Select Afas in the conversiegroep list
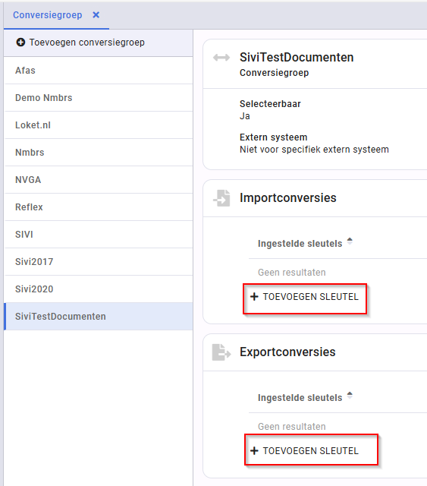427x486 pixels. click(x=98, y=71)
